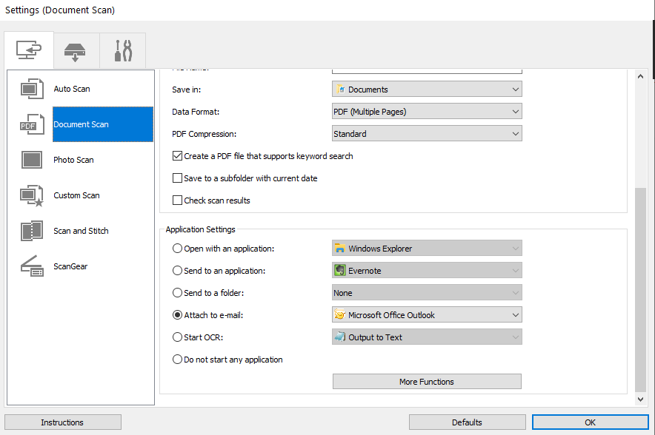Choose Custom Scan from the list

[76, 195]
